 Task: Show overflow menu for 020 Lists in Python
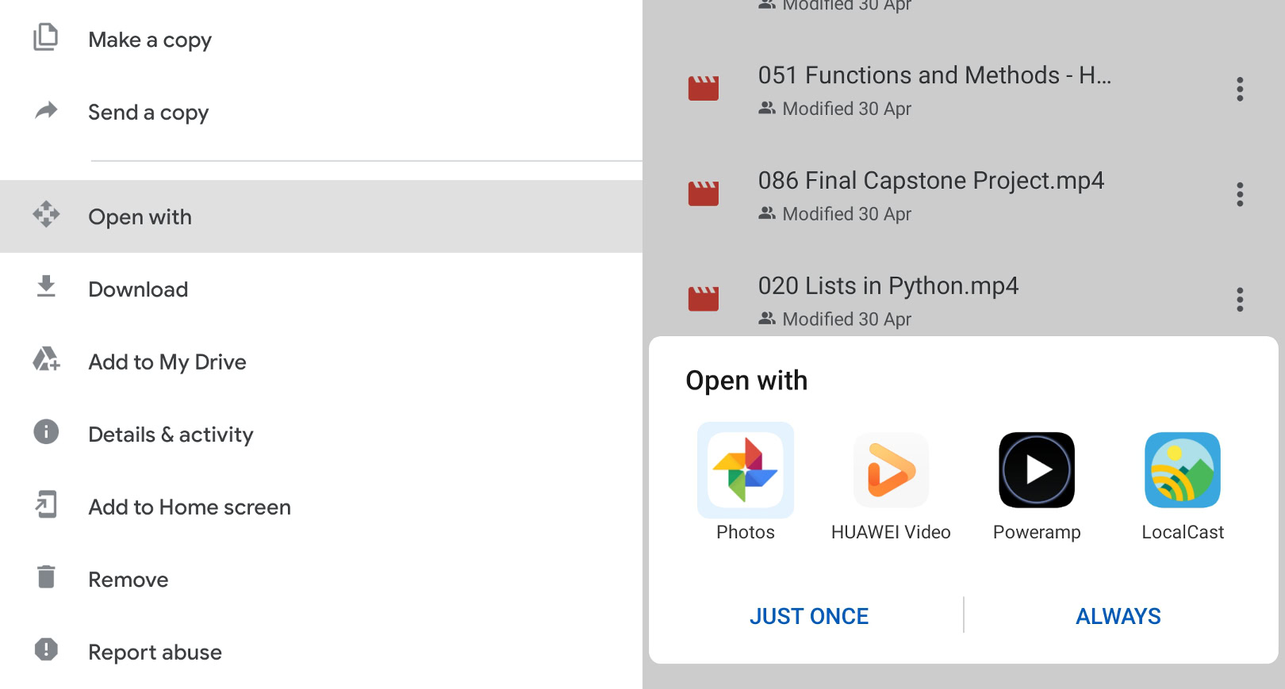1239,300
